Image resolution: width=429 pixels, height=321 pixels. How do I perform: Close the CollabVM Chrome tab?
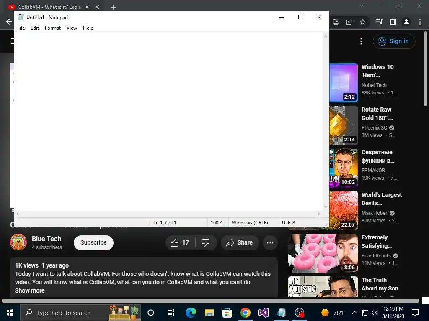point(97,7)
